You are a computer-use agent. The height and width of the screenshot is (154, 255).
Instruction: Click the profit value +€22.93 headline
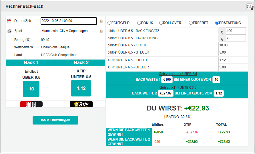(196, 108)
